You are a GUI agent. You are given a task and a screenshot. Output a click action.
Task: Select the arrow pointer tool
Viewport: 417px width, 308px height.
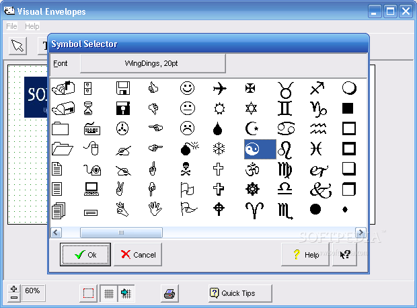coord(17,46)
